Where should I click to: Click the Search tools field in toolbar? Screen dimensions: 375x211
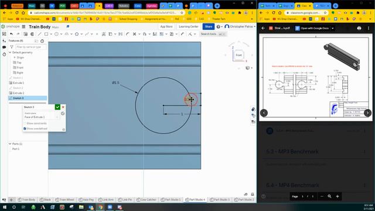pos(213,34)
